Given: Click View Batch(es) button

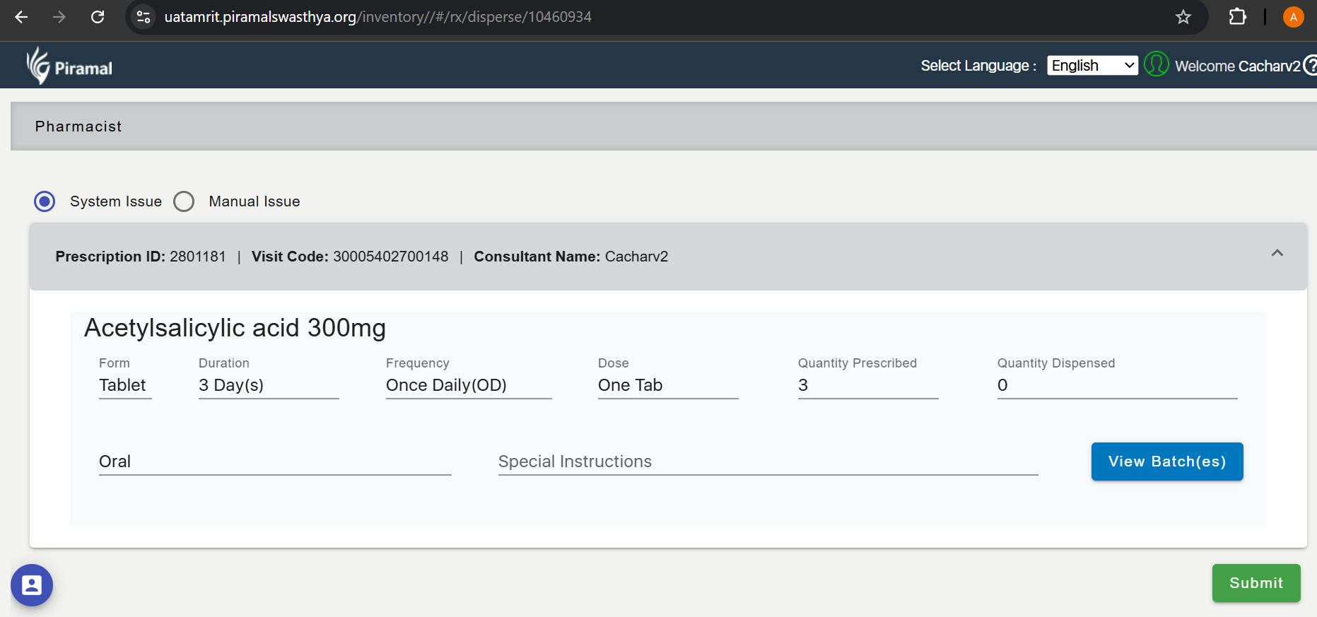Looking at the screenshot, I should point(1166,462).
